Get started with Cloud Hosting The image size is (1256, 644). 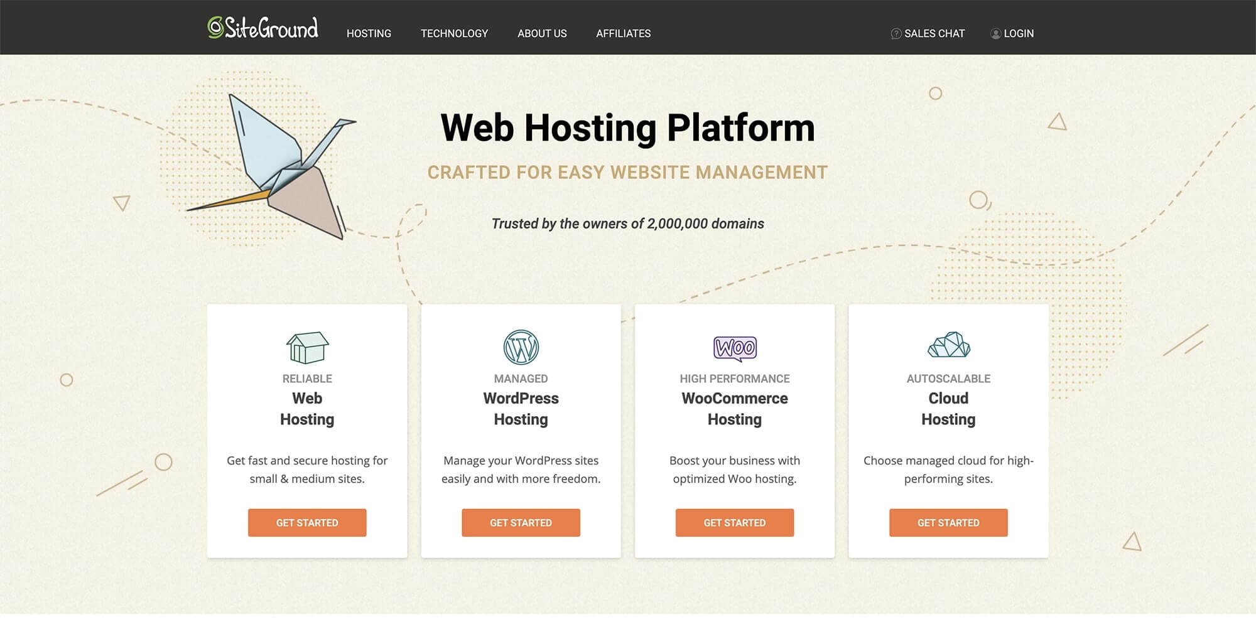tap(948, 523)
